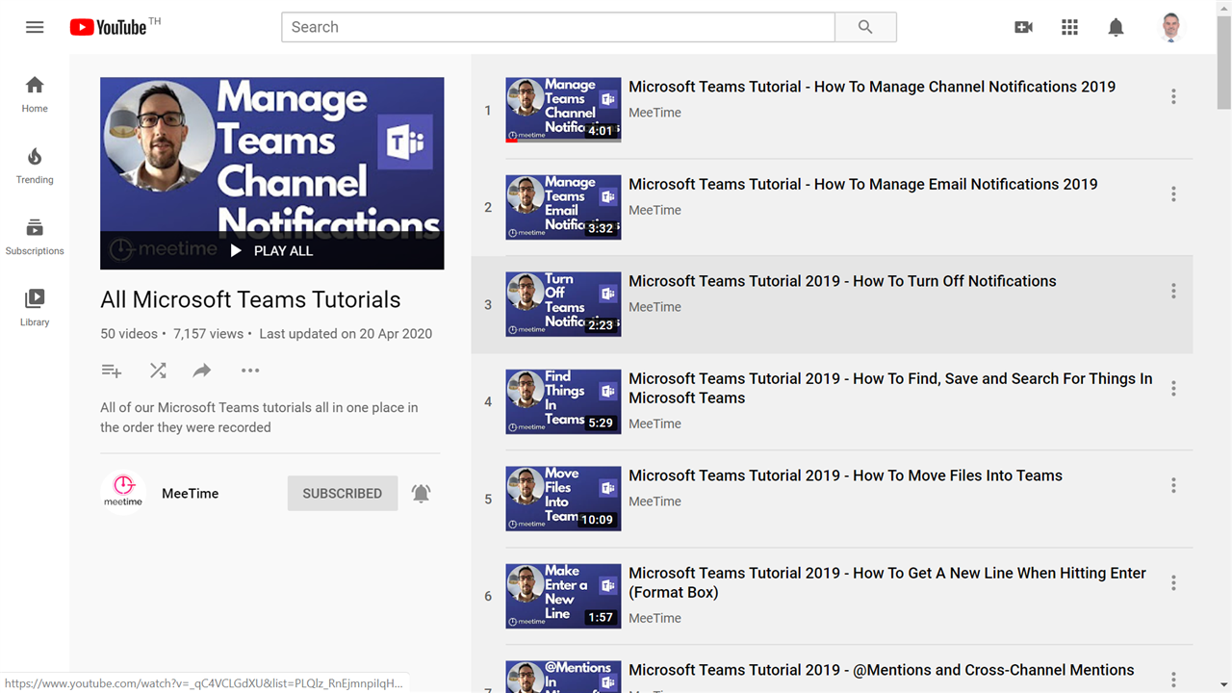The height and width of the screenshot is (693, 1232).
Task: Open the notifications bell in header
Action: point(1116,27)
